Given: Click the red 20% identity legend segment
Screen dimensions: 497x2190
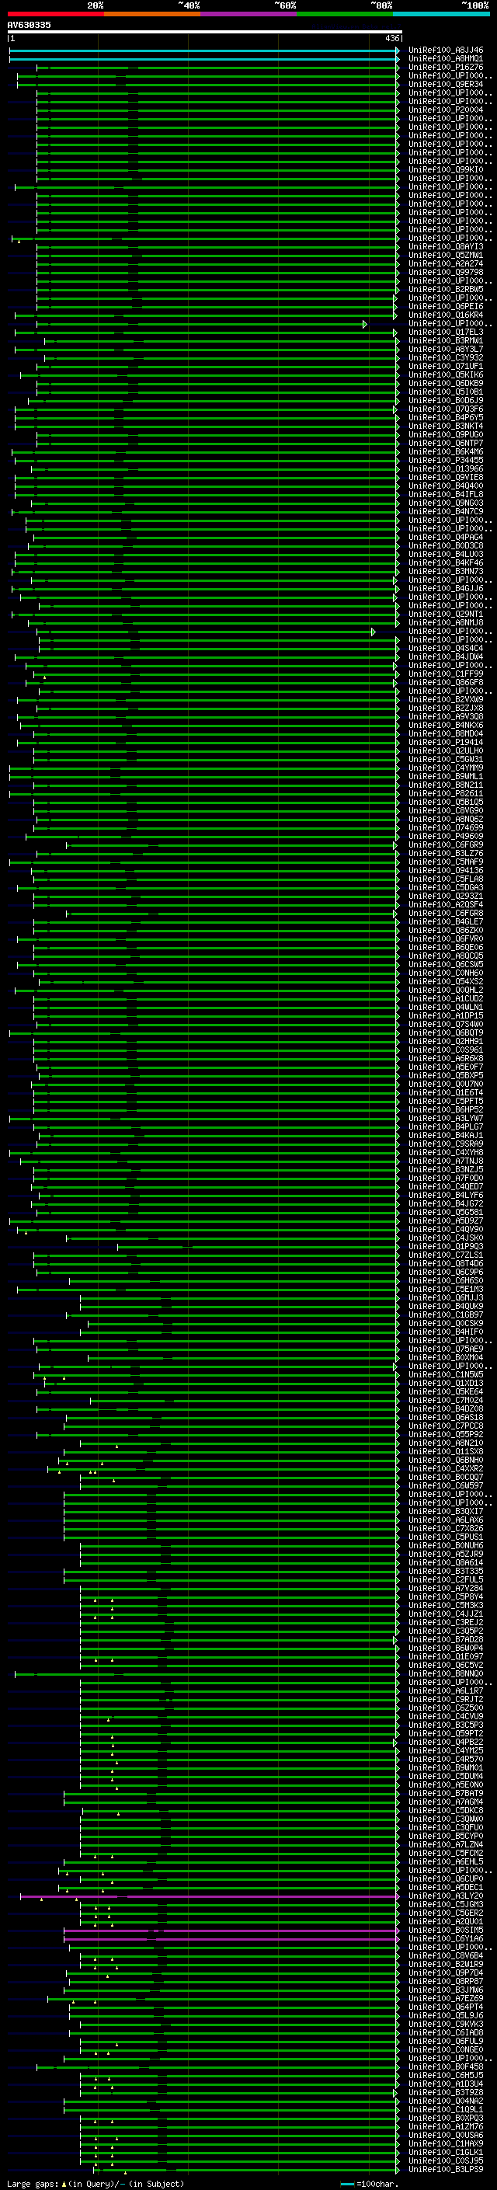Looking at the screenshot, I should [x=56, y=14].
